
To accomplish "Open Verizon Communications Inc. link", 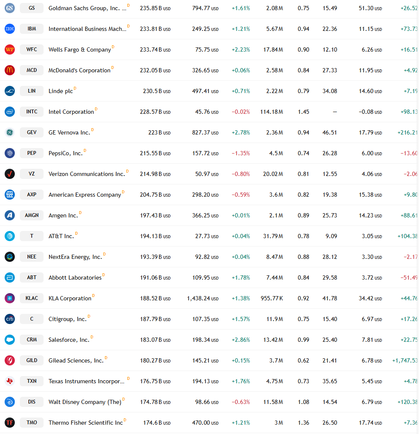I will click(87, 174).
